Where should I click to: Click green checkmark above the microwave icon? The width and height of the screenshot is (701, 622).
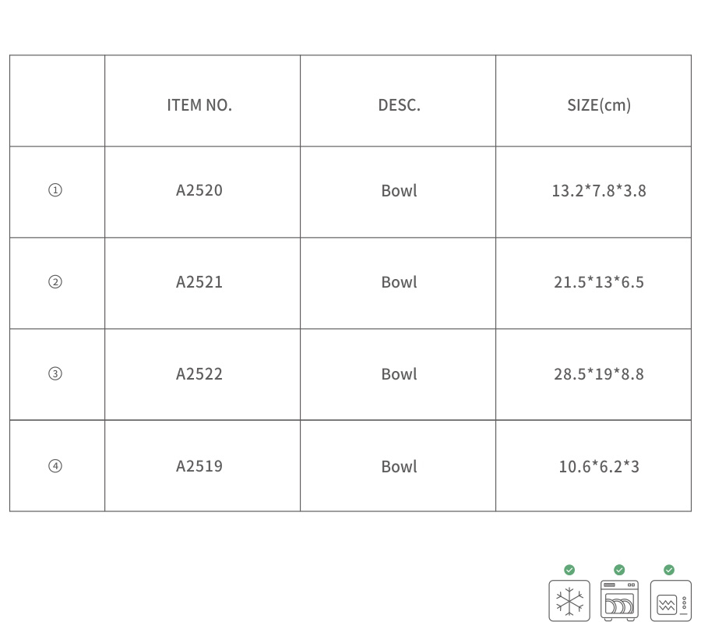click(669, 570)
